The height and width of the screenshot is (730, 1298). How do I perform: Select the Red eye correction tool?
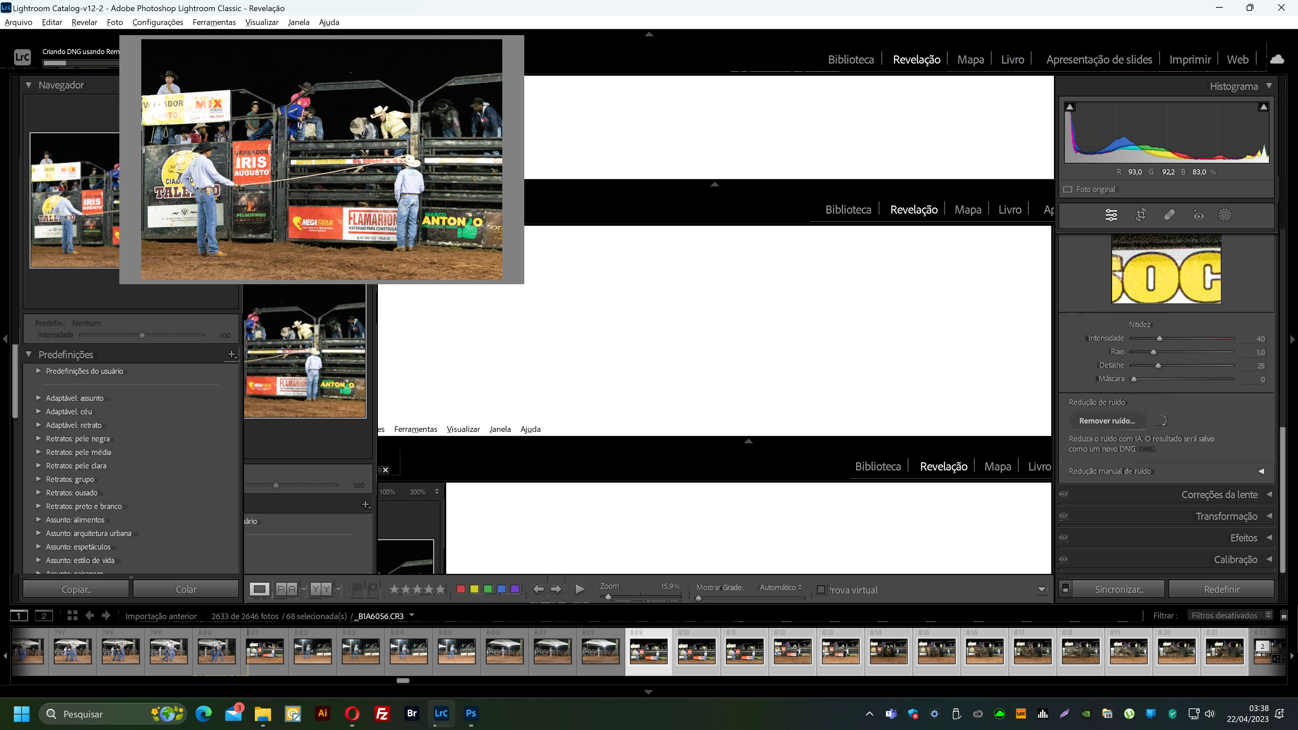point(1198,215)
